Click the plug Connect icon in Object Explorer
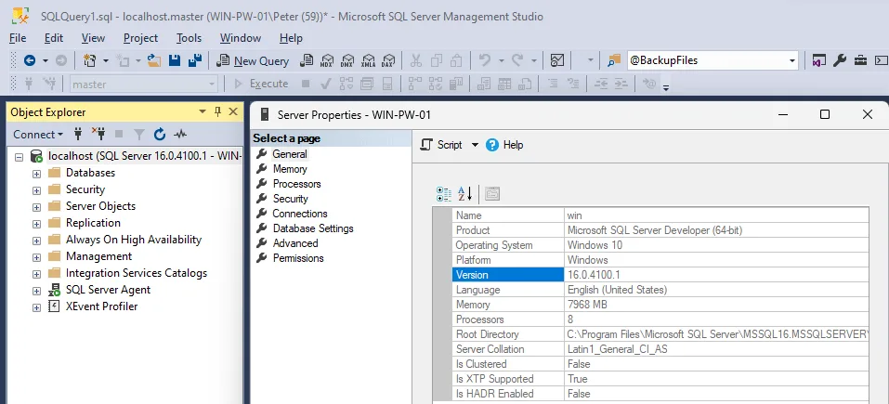This screenshot has width=889, height=404. [x=78, y=135]
